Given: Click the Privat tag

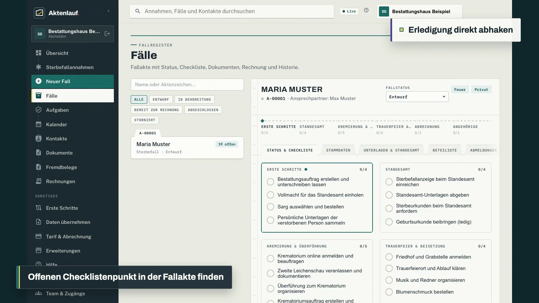Looking at the screenshot, I should pyautogui.click(x=481, y=90).
